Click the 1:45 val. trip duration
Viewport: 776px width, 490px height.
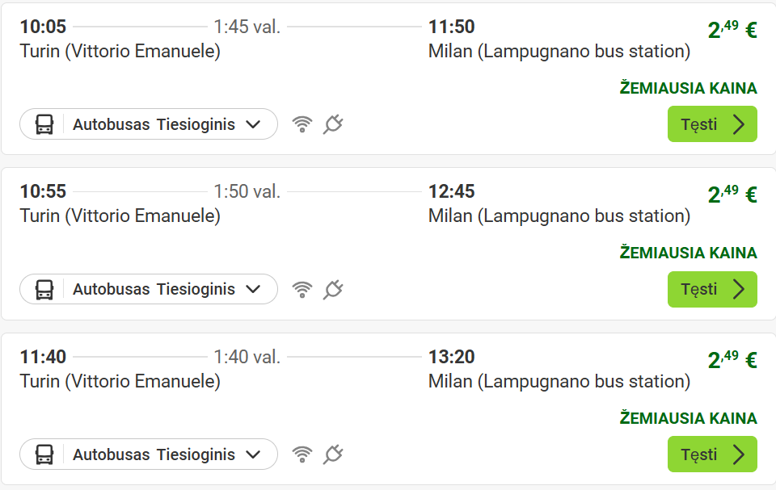pyautogui.click(x=247, y=27)
